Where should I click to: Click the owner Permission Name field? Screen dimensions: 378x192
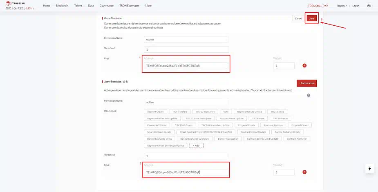coord(186,39)
